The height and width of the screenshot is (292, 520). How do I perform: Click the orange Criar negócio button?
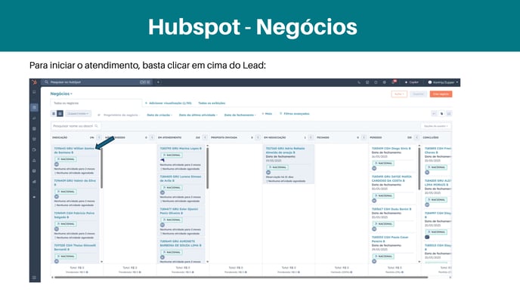441,94
